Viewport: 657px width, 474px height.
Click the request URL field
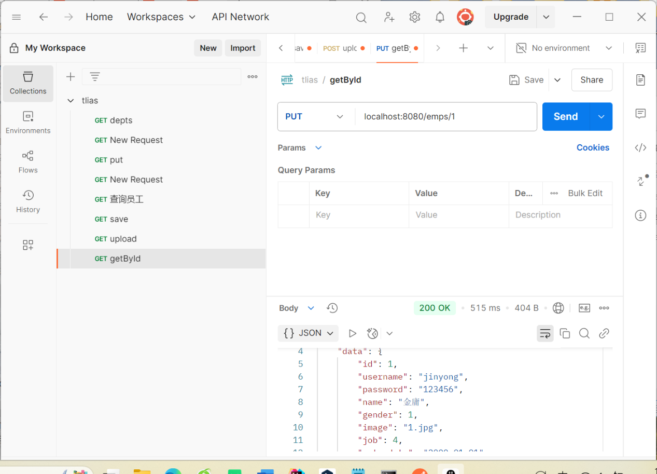[446, 116]
